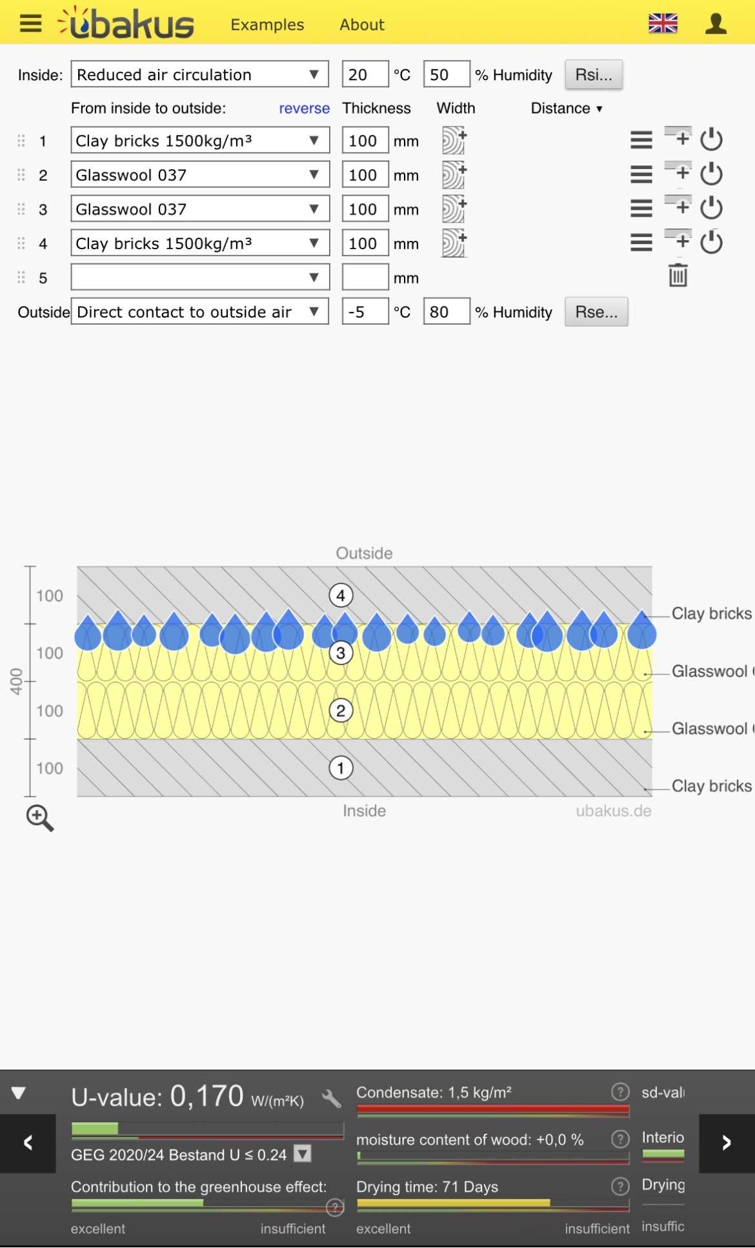This screenshot has width=755, height=1248.
Task: Open the Examples menu
Action: 267,25
